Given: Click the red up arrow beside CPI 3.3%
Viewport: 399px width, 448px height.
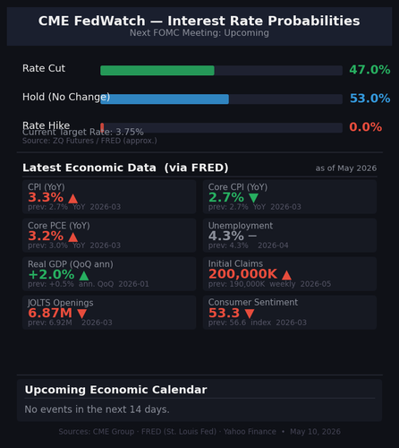Looking at the screenshot, I should click(x=73, y=198).
